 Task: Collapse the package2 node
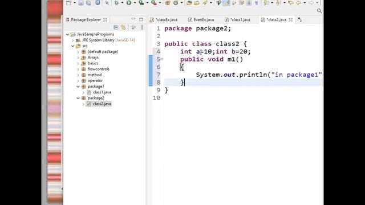point(78,98)
